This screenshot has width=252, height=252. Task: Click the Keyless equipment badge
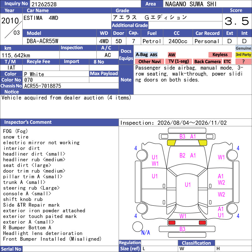220,55
